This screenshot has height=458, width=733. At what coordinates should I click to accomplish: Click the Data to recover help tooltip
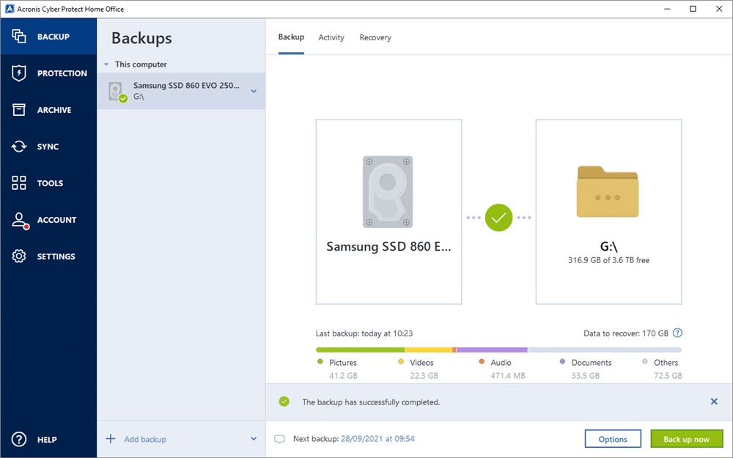point(677,333)
